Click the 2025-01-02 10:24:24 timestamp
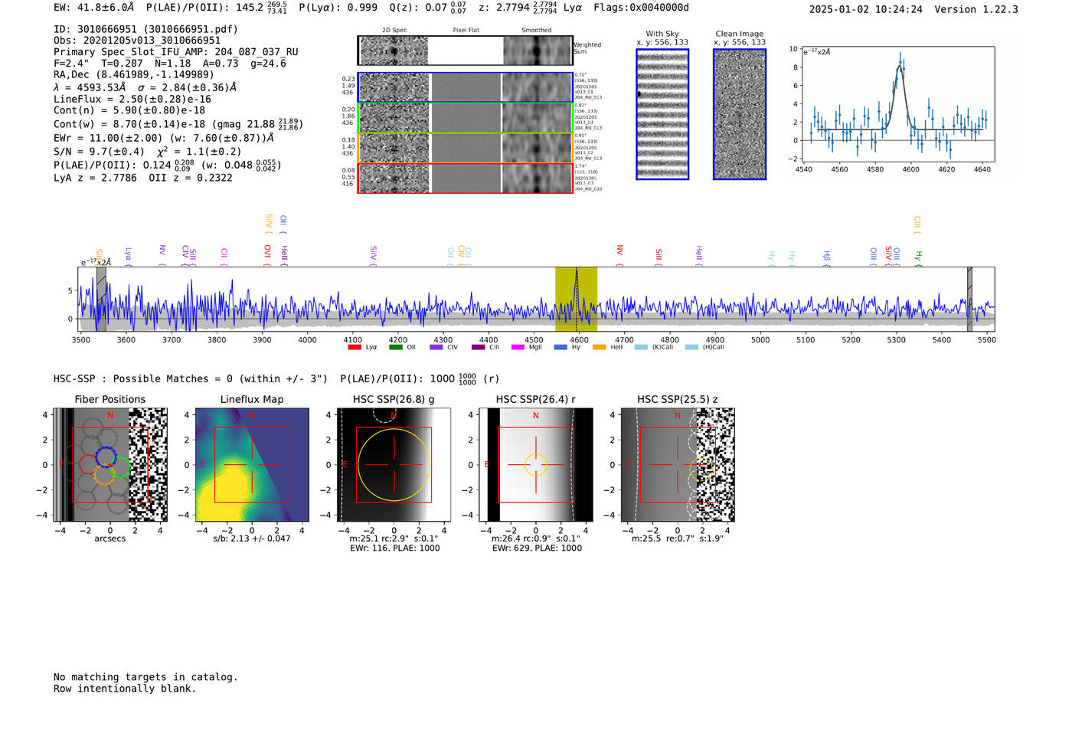Viewport: 1072px width, 730px height. pyautogui.click(x=866, y=10)
